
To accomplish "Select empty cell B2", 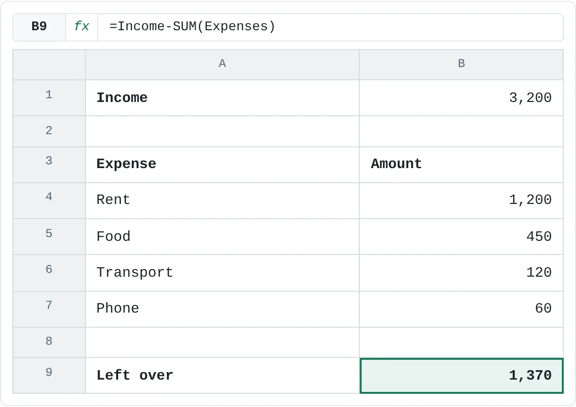I will (461, 131).
